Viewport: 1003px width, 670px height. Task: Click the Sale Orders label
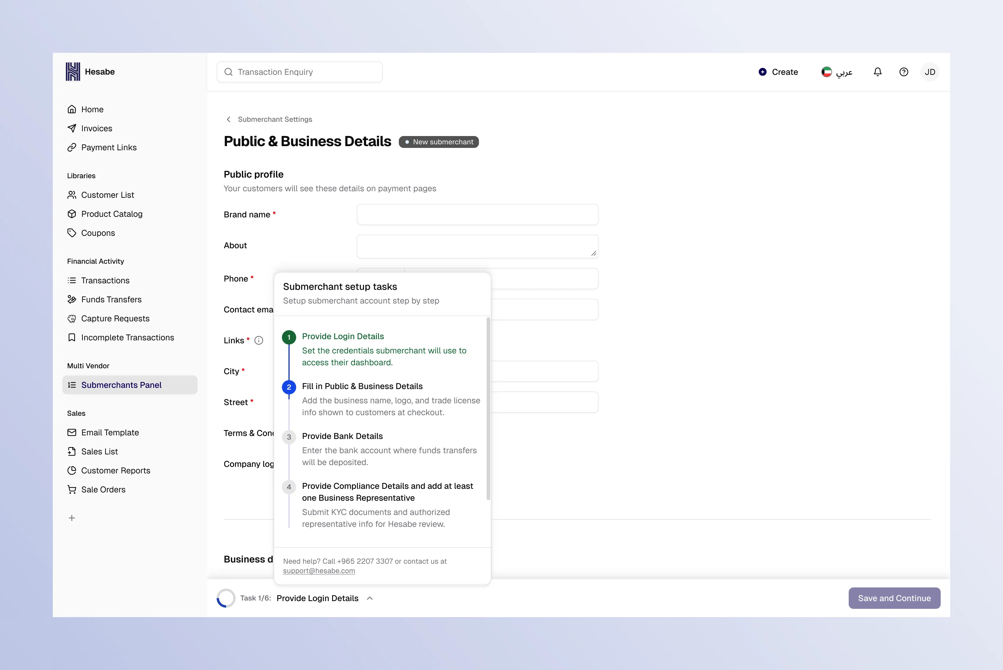(x=103, y=490)
